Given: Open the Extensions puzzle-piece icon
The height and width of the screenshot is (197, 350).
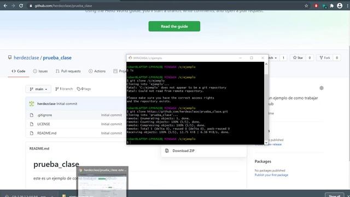Looking at the screenshot, I should tap(332, 6).
